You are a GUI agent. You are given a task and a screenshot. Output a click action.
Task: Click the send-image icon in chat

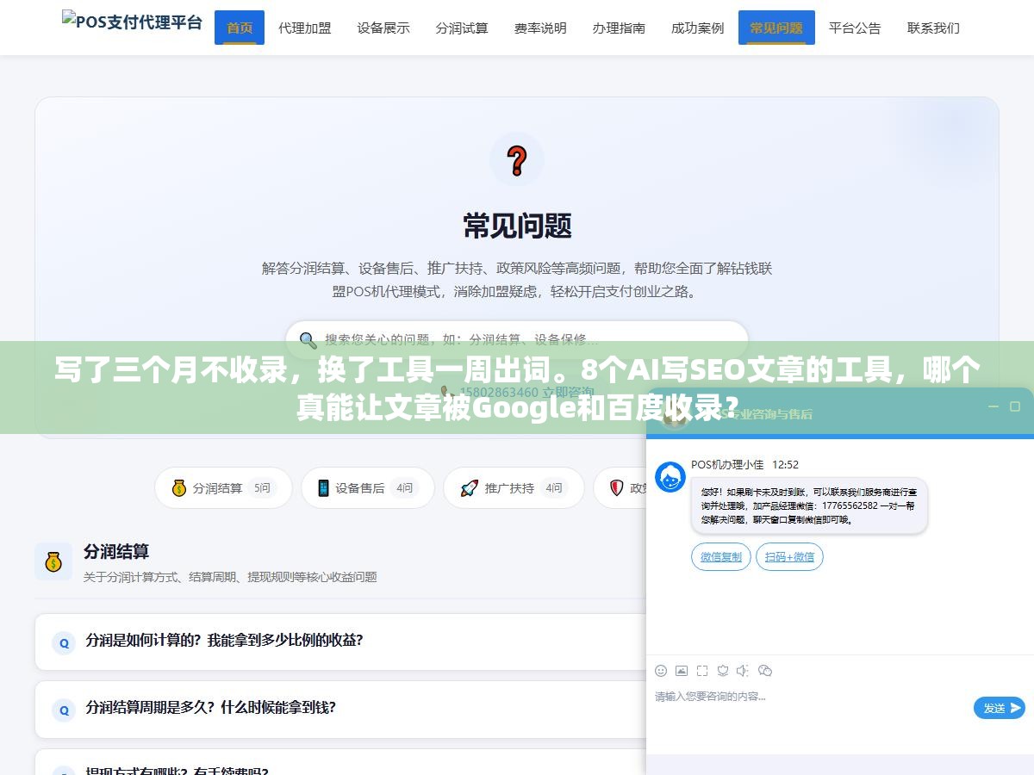[682, 671]
